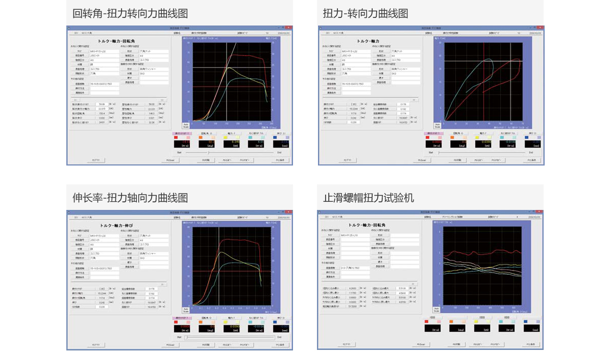
Task: Click F5 Excel in the 止滑螺帽扭力试验机 window
Action: pyautogui.click(x=421, y=345)
